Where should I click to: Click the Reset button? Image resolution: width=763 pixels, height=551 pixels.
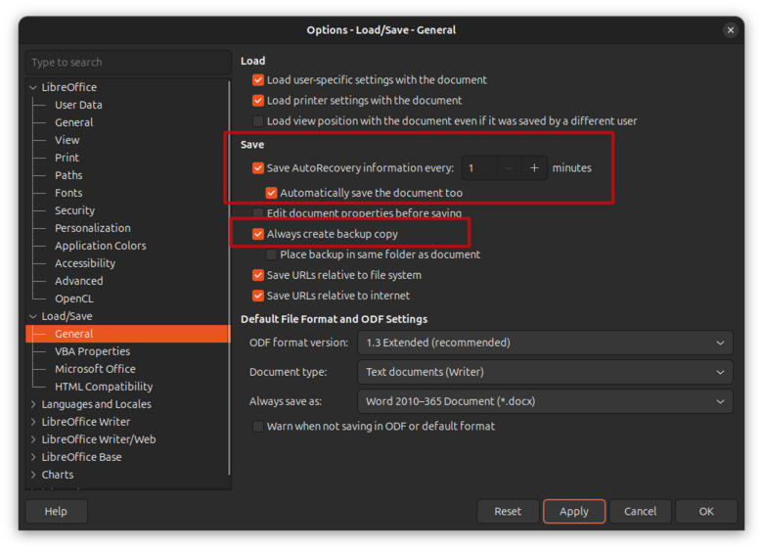point(508,512)
